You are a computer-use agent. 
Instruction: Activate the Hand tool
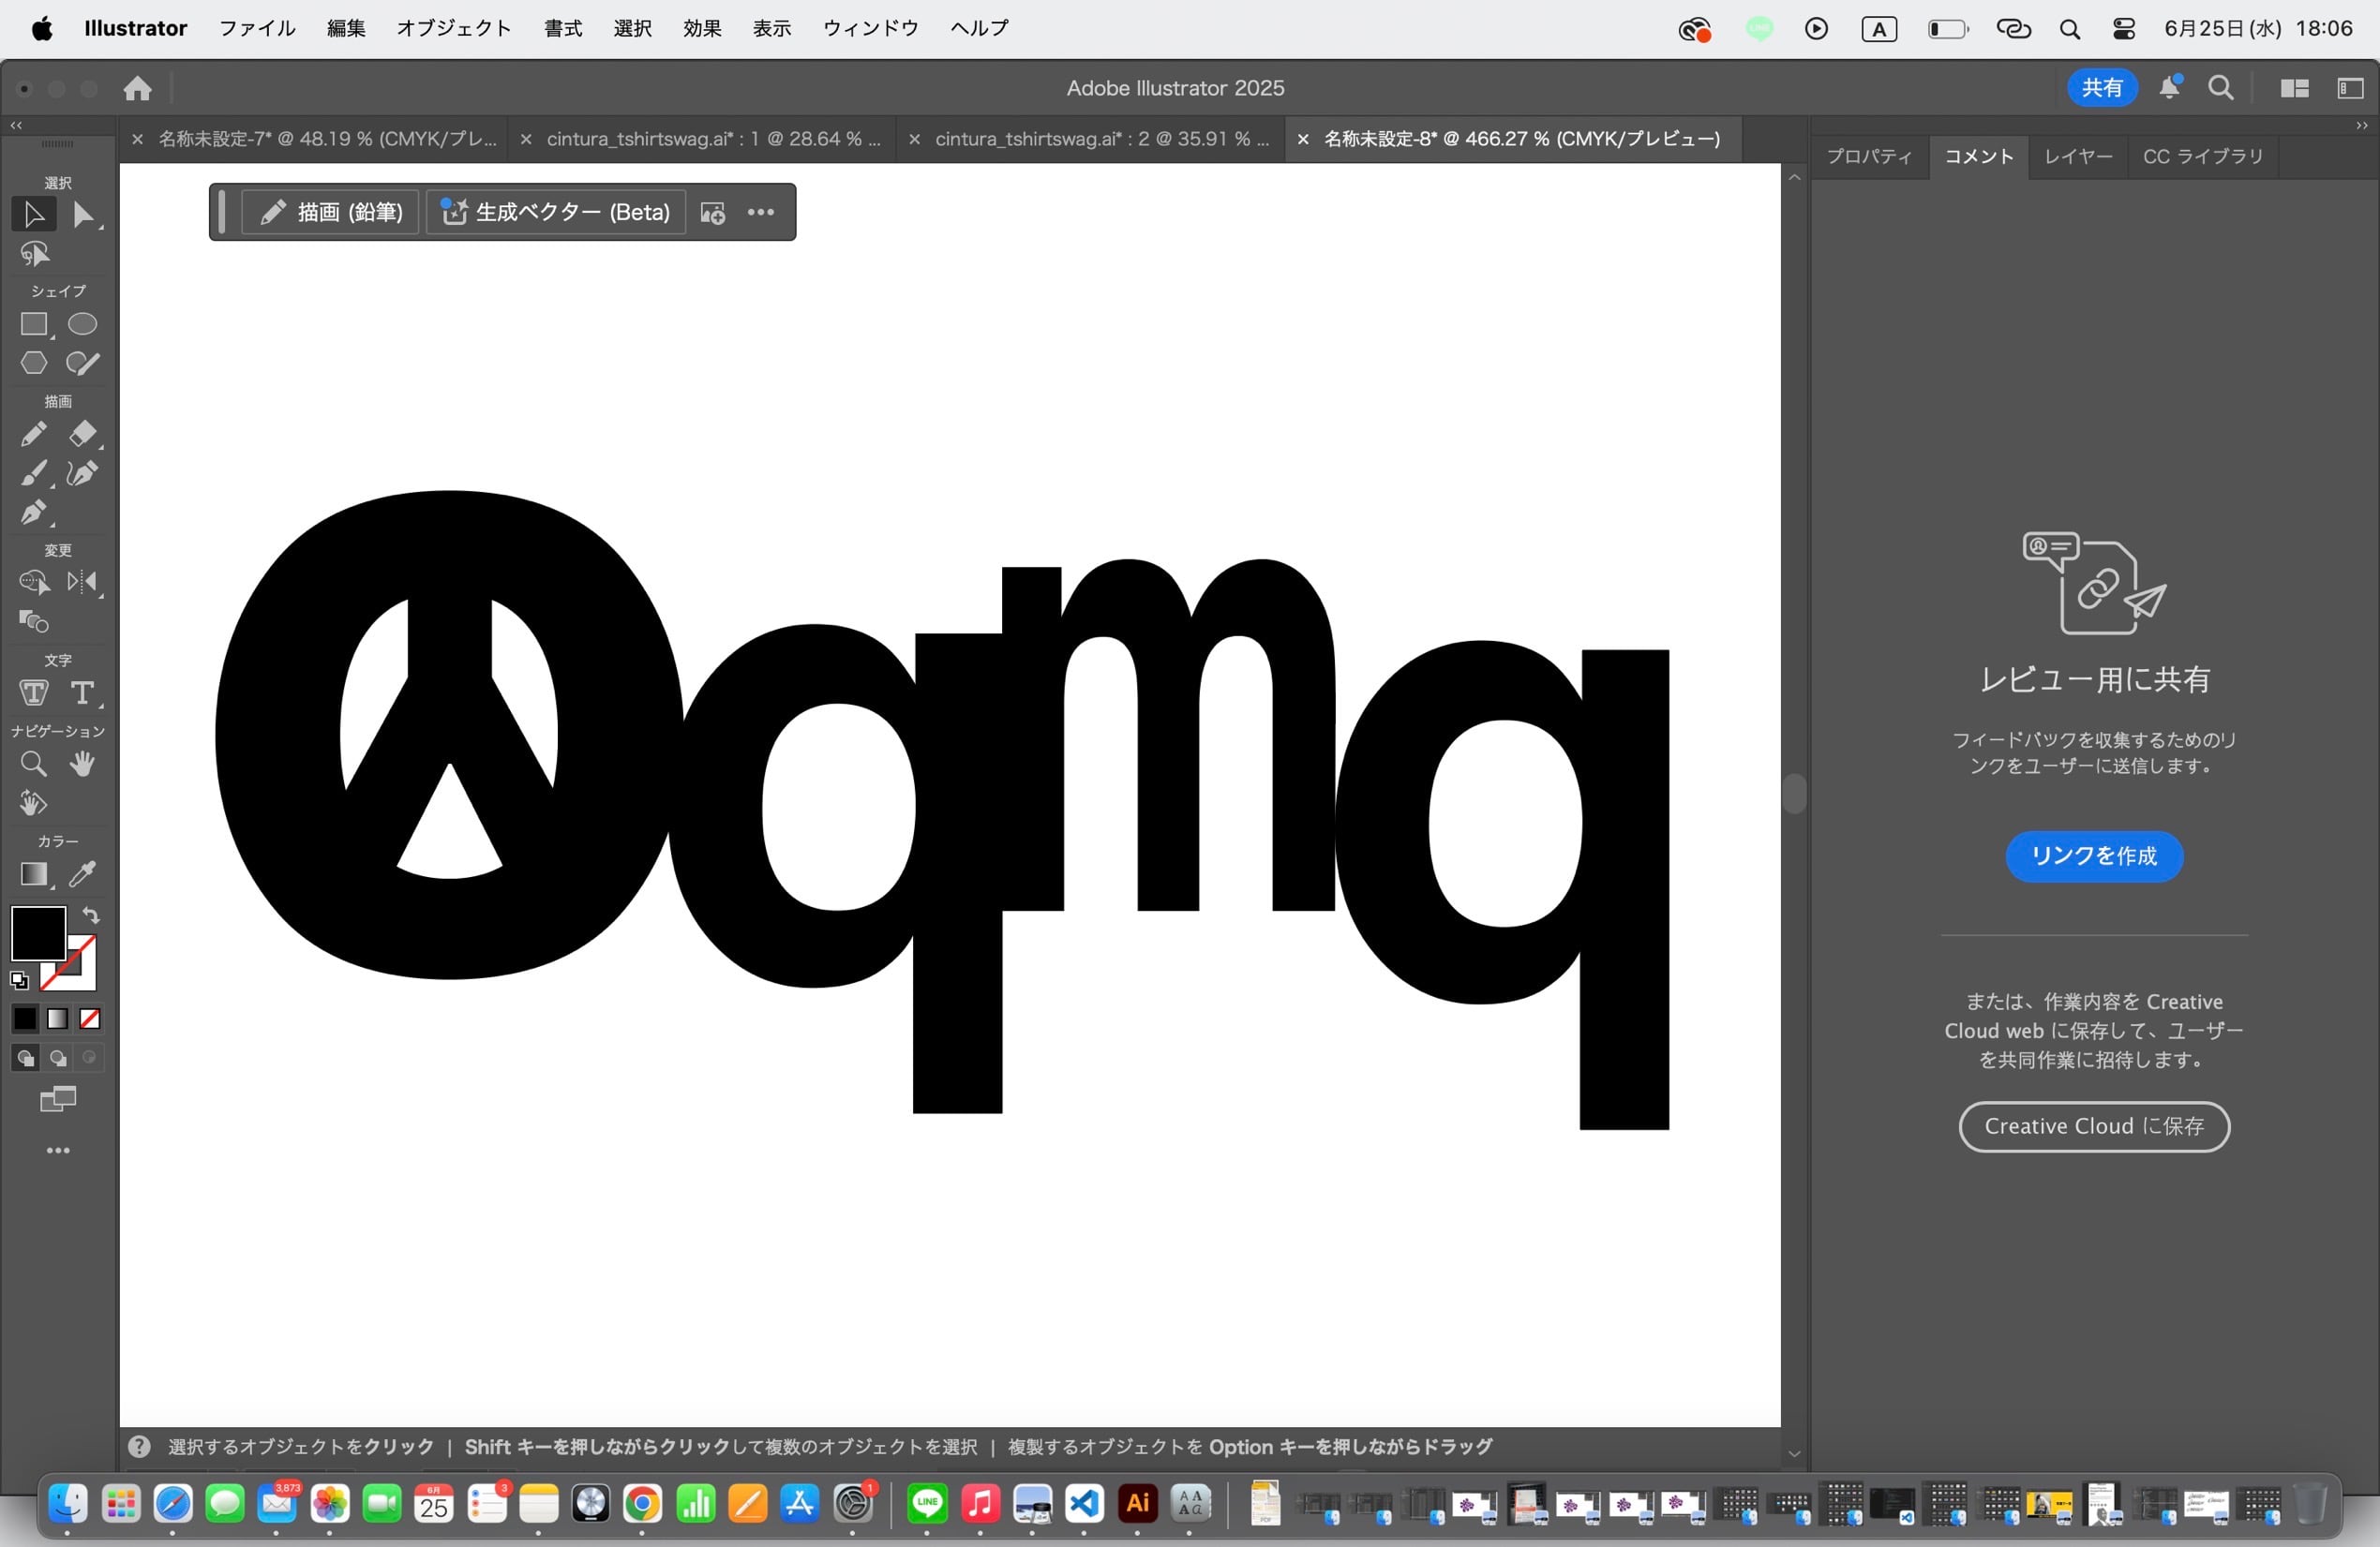click(82, 765)
